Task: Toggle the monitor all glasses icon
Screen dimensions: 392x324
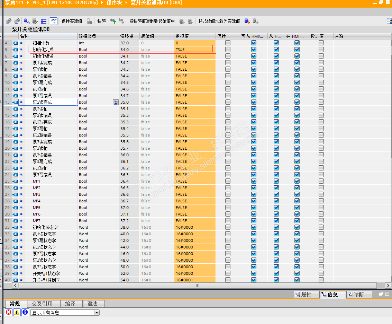Action: (x=54, y=21)
